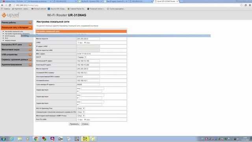This screenshot has height=142, width=252.
Task: Switch to the Arduino Prom YouTube tab
Action: [x=14, y=1]
